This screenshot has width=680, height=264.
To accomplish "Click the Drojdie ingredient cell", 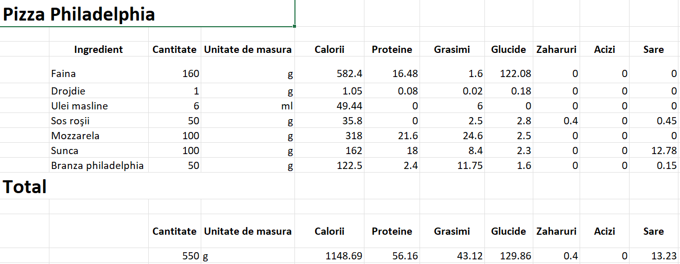I will (x=99, y=91).
